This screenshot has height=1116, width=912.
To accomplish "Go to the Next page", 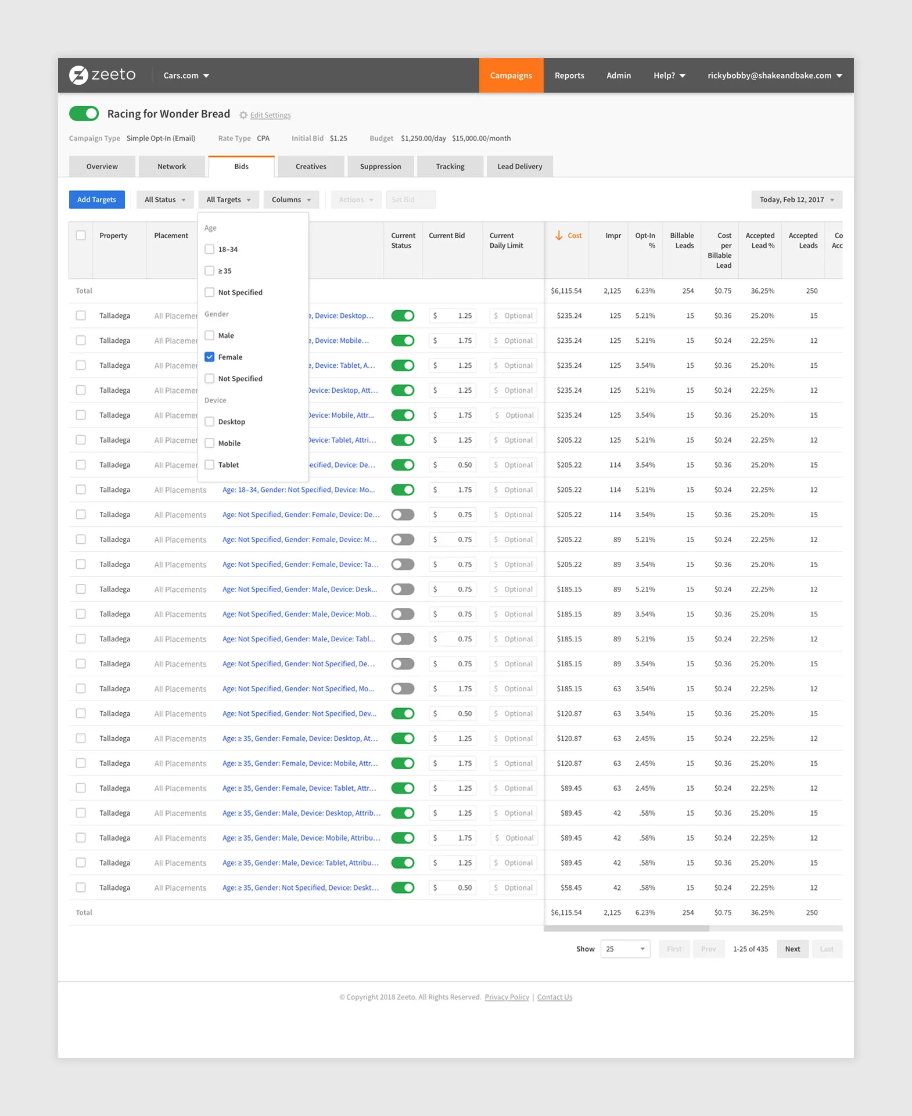I will coord(792,949).
